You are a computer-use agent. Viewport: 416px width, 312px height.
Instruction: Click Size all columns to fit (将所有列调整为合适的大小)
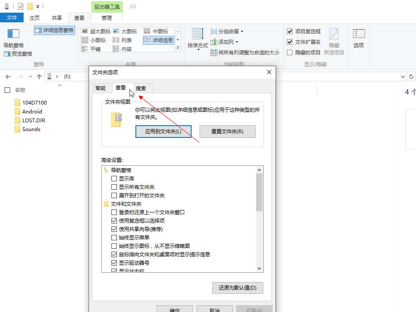(245, 52)
